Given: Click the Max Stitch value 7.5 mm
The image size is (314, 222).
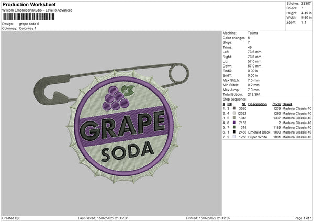Looking at the screenshot, I should (253, 80).
